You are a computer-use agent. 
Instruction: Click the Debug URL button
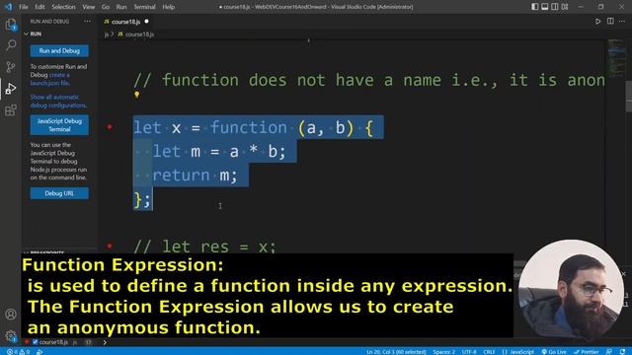tap(59, 193)
